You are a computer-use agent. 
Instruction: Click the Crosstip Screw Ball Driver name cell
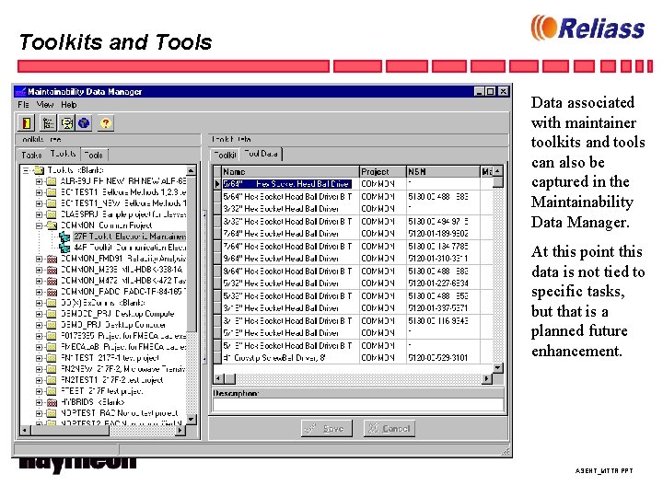pos(290,358)
